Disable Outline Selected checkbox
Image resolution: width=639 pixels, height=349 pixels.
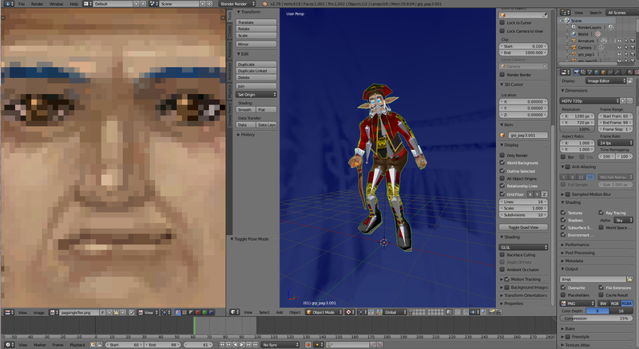coord(502,171)
